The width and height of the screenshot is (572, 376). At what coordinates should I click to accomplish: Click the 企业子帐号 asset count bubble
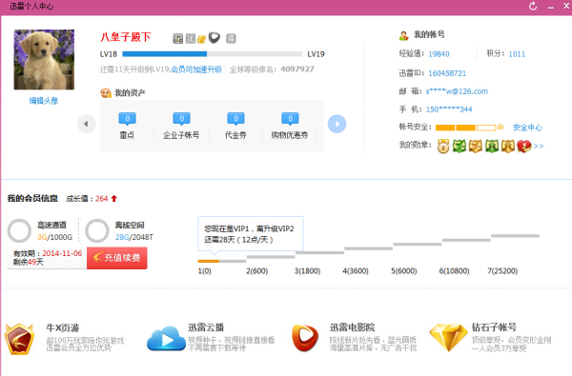182,119
